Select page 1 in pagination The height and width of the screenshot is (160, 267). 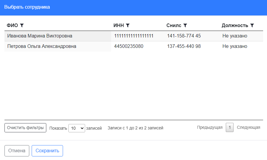230,128
